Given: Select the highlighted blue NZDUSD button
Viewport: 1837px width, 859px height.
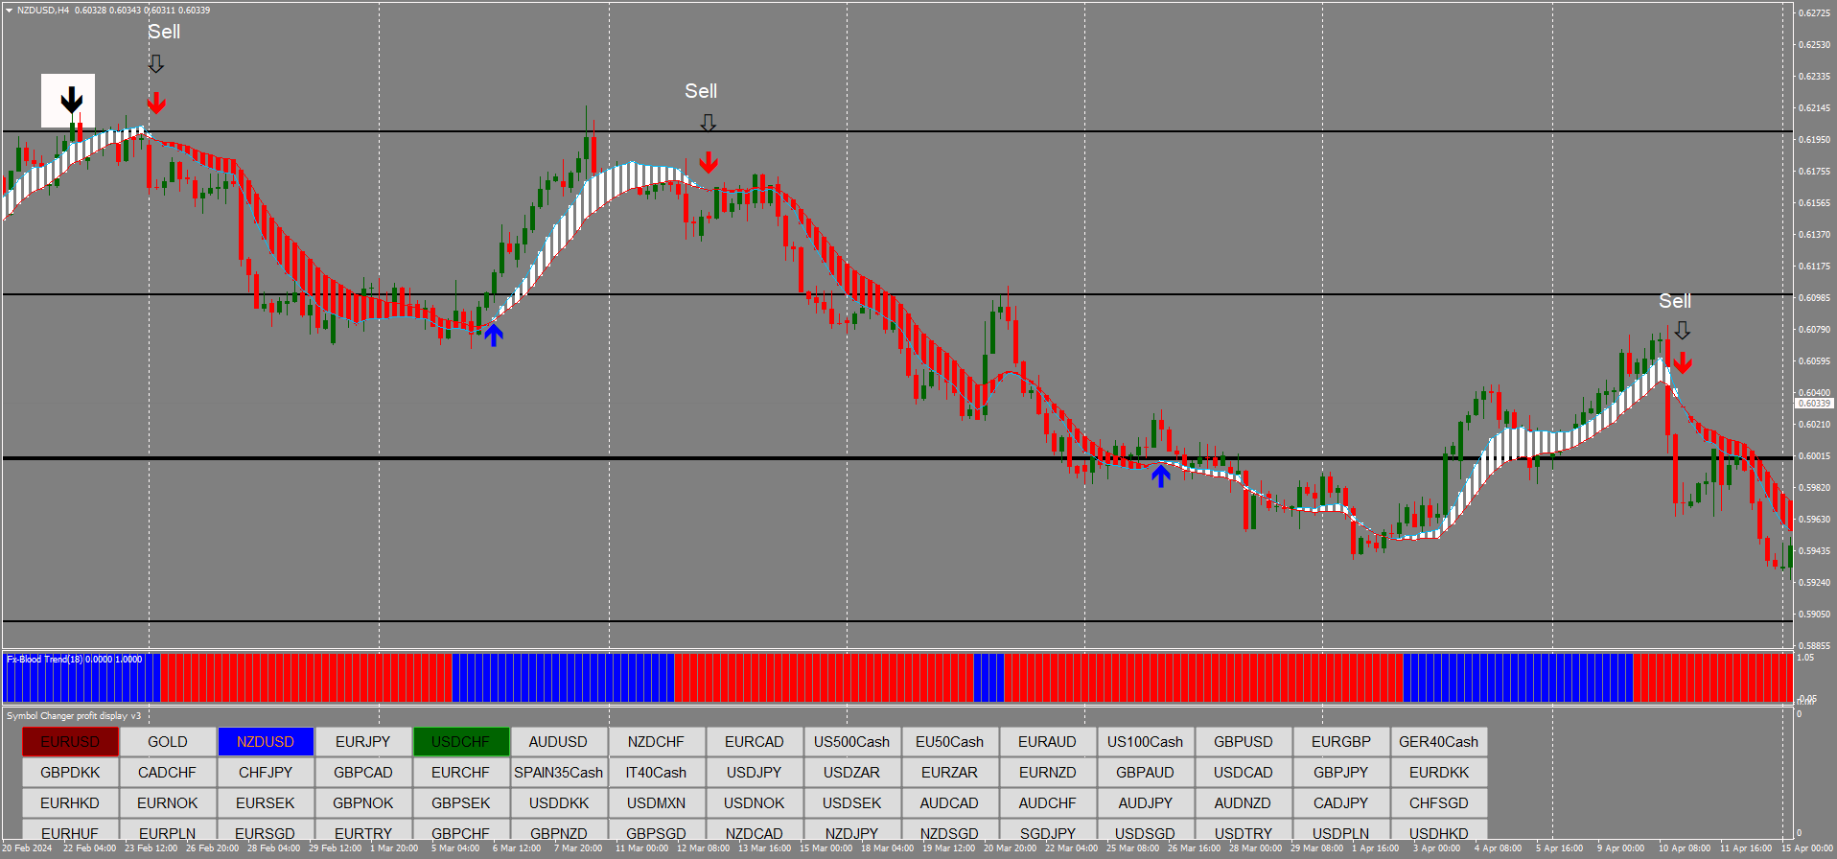Looking at the screenshot, I should point(266,742).
